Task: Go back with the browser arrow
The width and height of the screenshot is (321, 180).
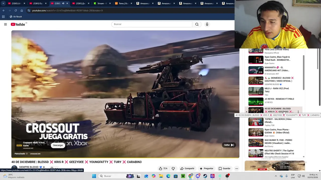Action: point(4,10)
